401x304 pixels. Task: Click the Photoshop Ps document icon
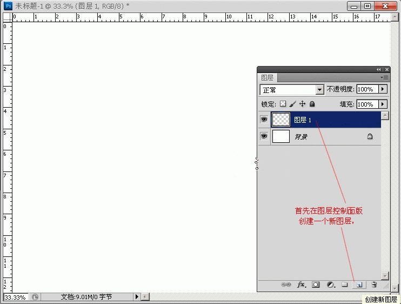(9, 5)
